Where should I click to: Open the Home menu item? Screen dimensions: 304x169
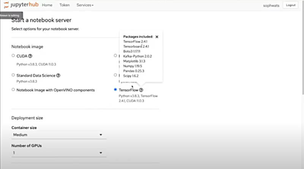pos(47,5)
